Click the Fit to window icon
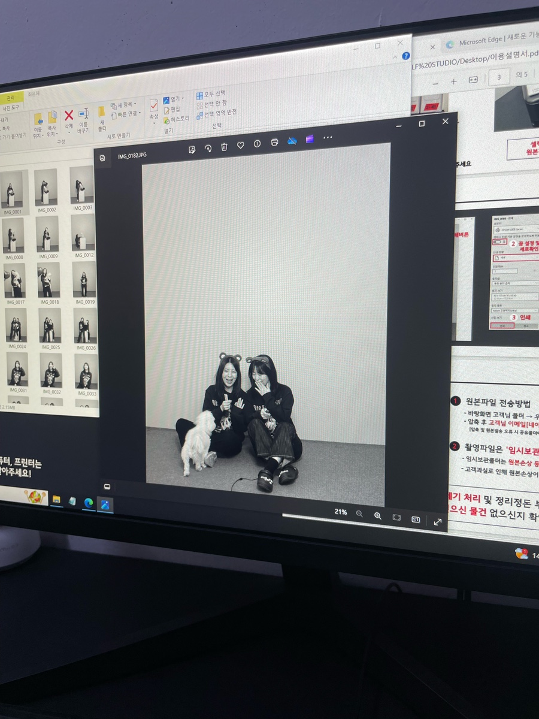Viewport: 539px width, 719px height. [396, 518]
